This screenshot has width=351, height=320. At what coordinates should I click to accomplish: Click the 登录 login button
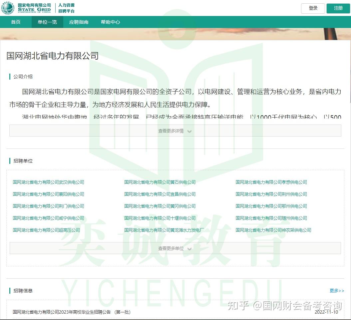pos(313,8)
